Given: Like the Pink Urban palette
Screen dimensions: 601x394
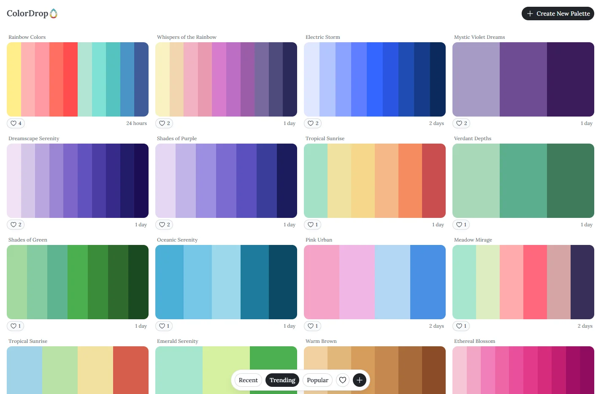Looking at the screenshot, I should tap(313, 326).
